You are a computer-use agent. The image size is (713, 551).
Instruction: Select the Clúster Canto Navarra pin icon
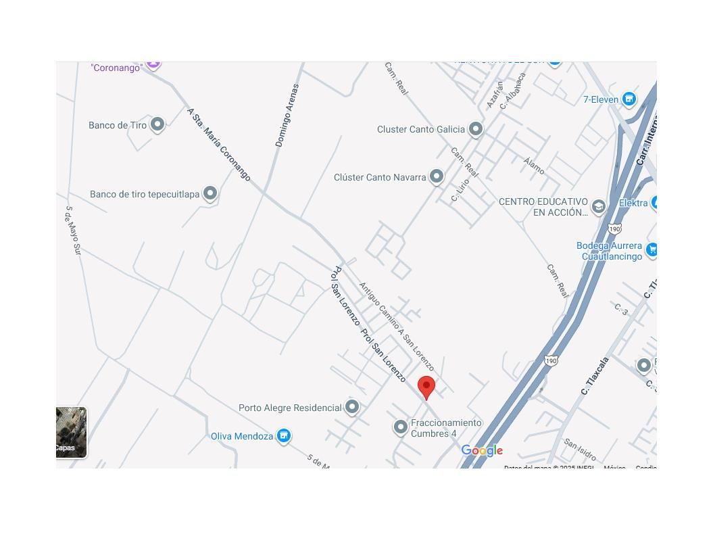coord(436,176)
